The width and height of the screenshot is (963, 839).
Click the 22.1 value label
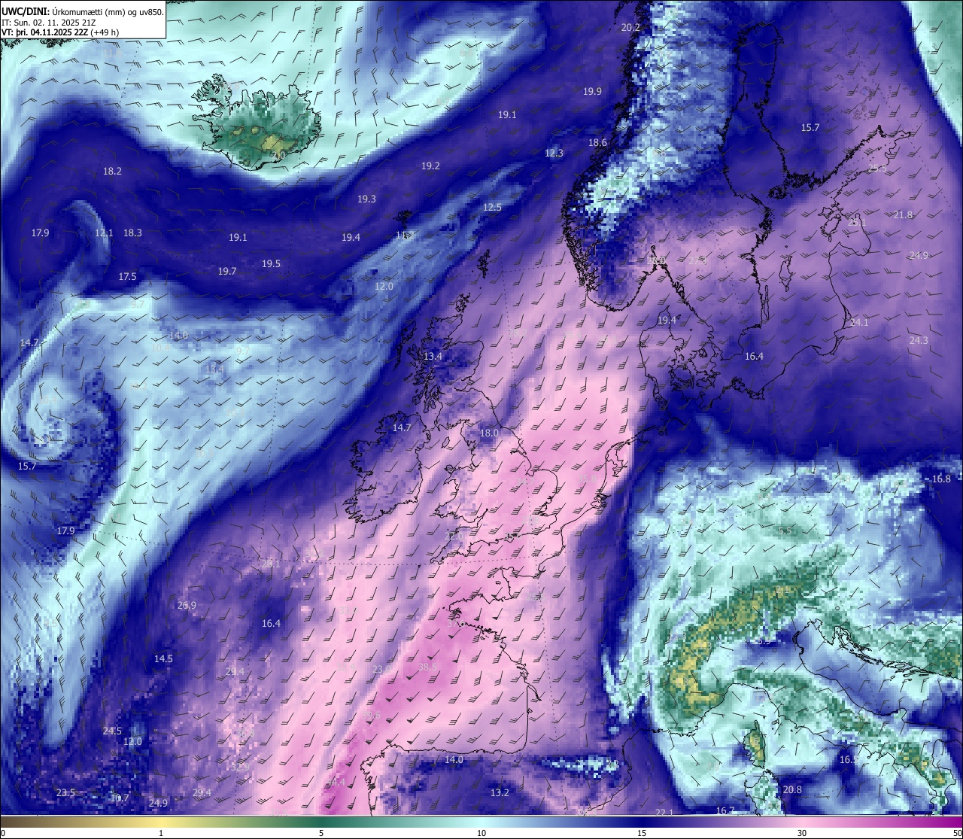pos(664,812)
